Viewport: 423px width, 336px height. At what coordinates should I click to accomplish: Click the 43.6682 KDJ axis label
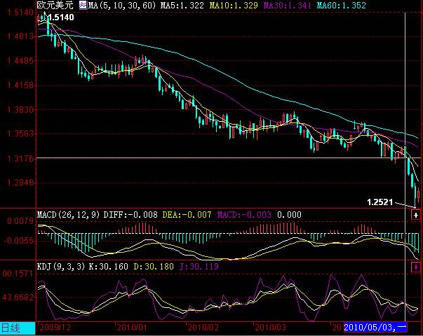[x=18, y=297]
